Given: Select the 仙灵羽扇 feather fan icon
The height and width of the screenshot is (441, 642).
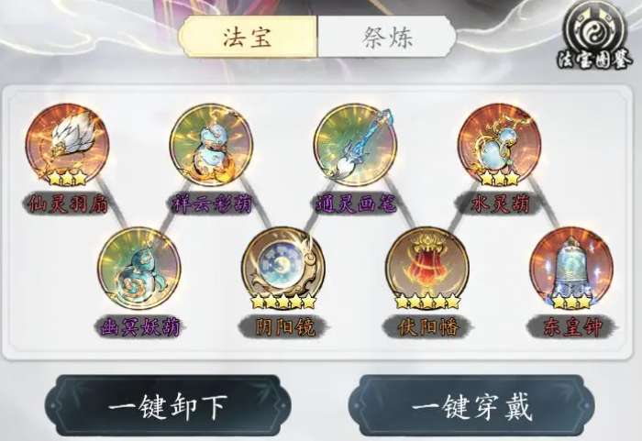Looking at the screenshot, I should pos(67,144).
